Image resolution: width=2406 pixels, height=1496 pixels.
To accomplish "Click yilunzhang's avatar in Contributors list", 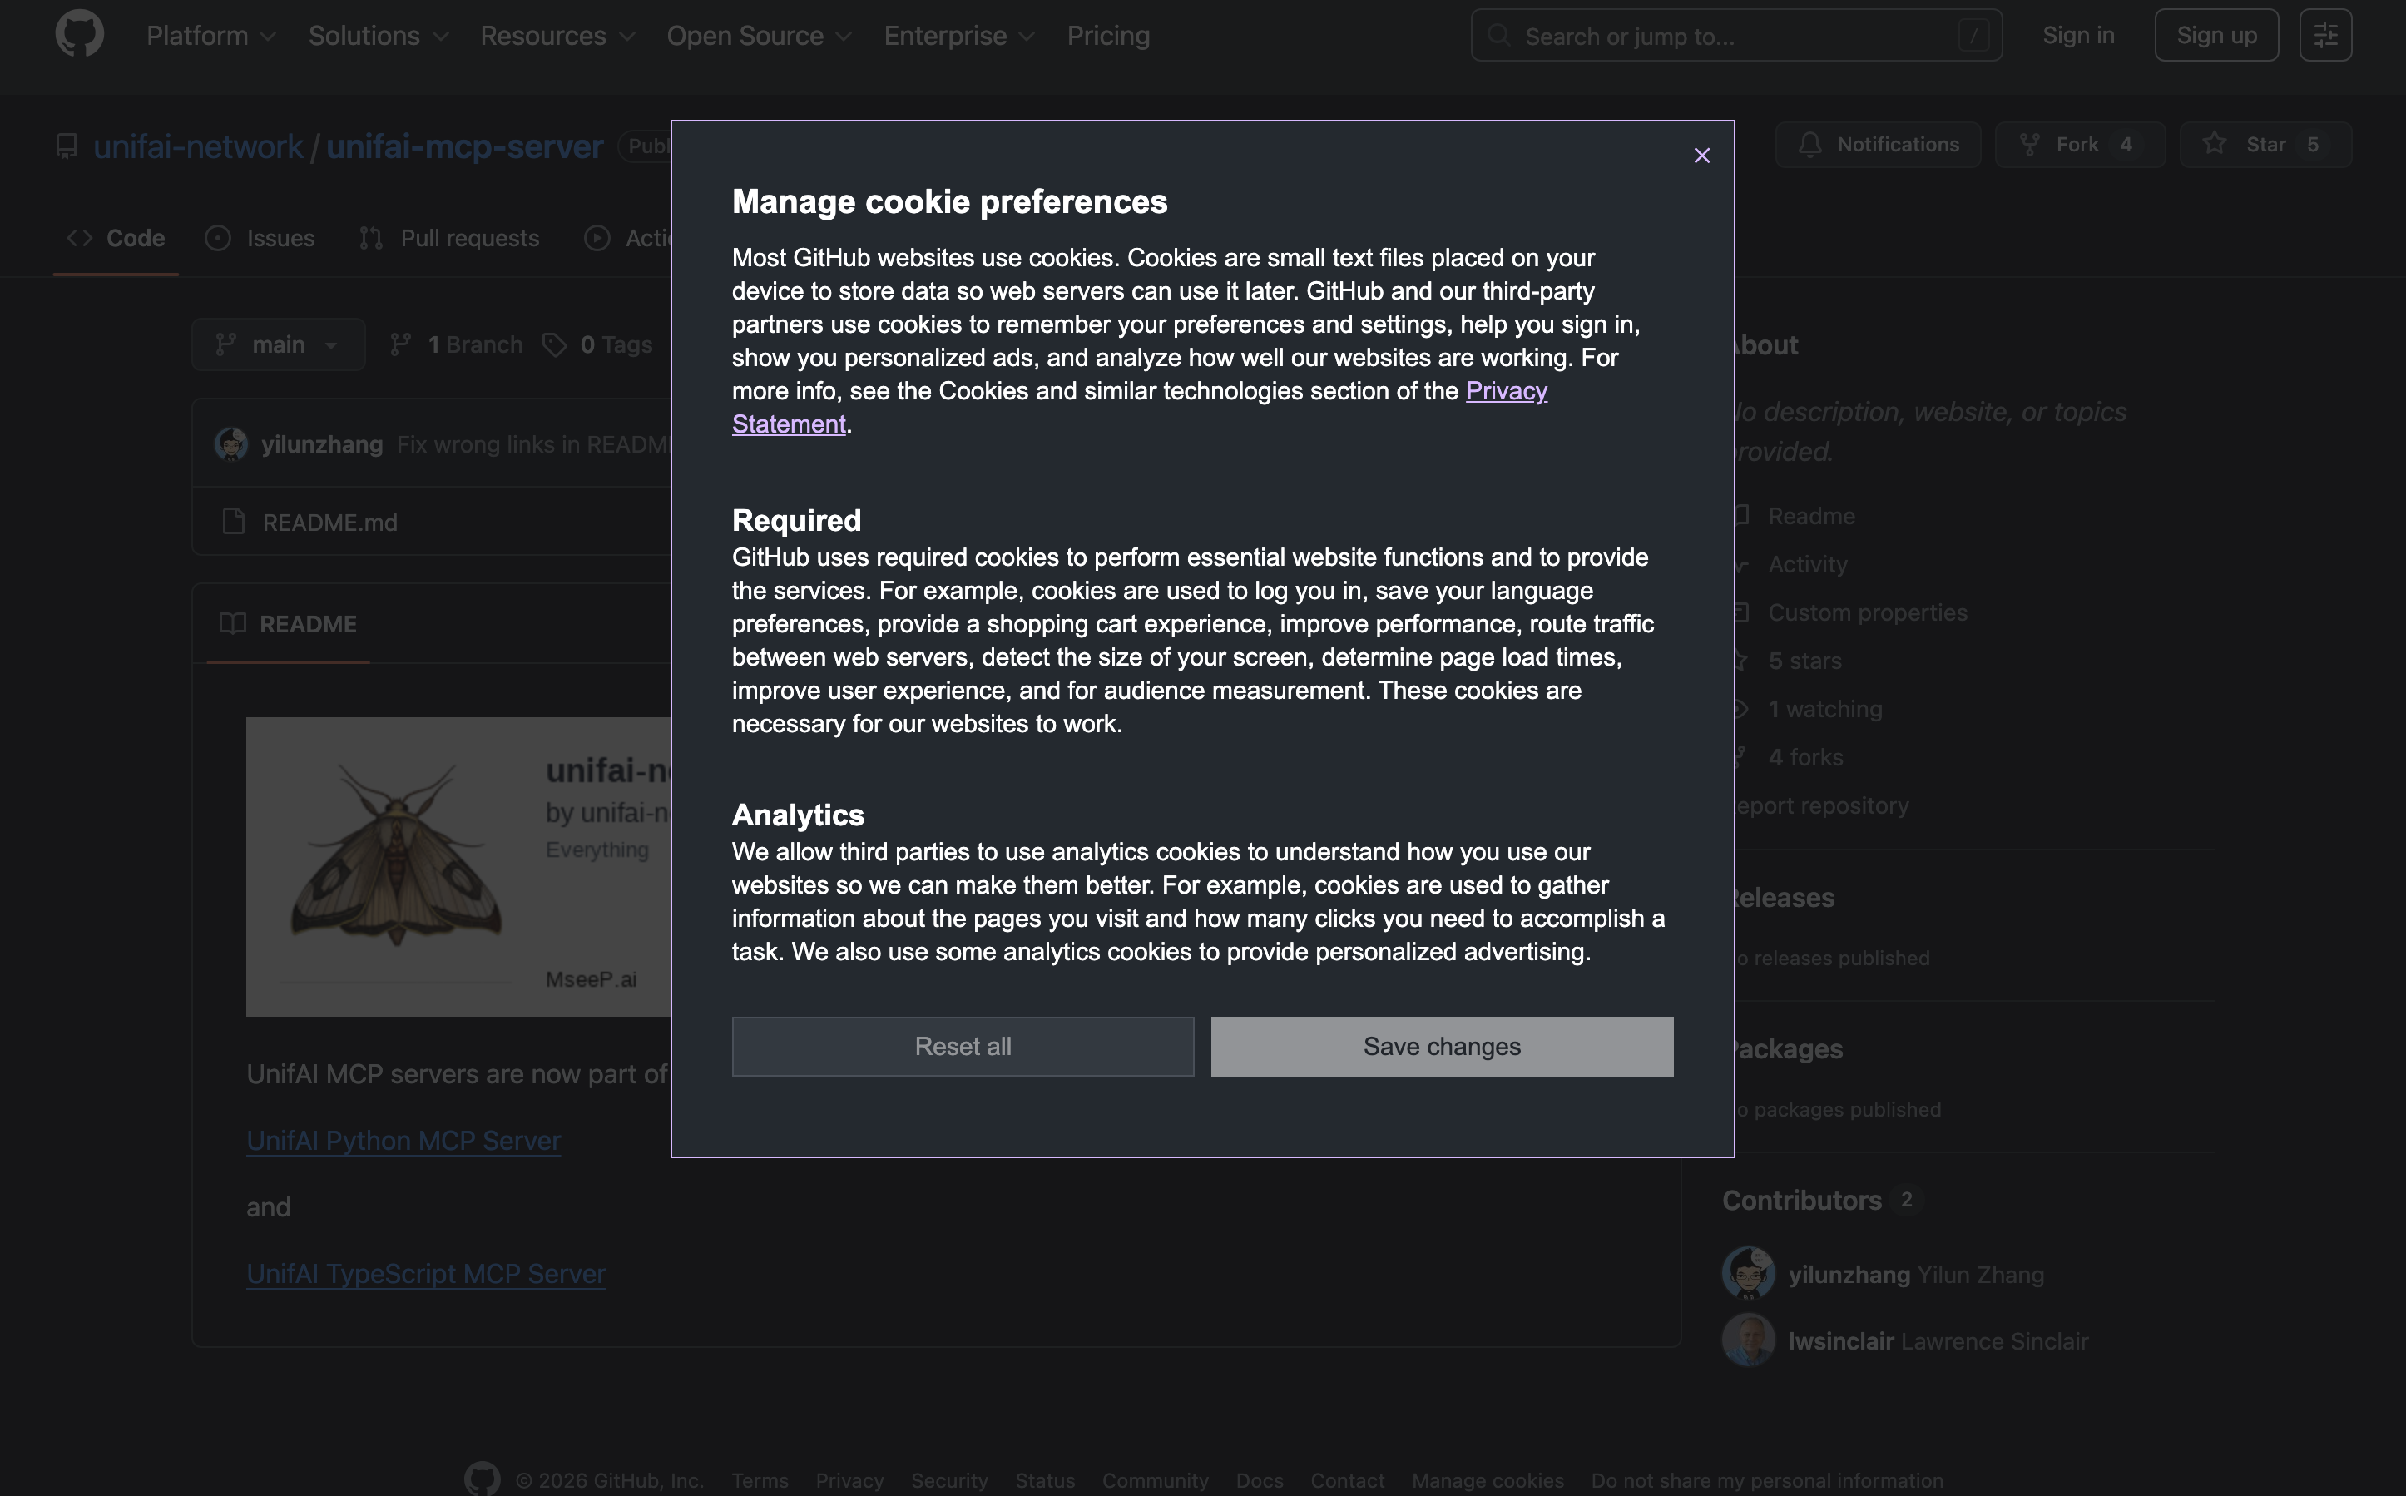I will (x=1748, y=1273).
